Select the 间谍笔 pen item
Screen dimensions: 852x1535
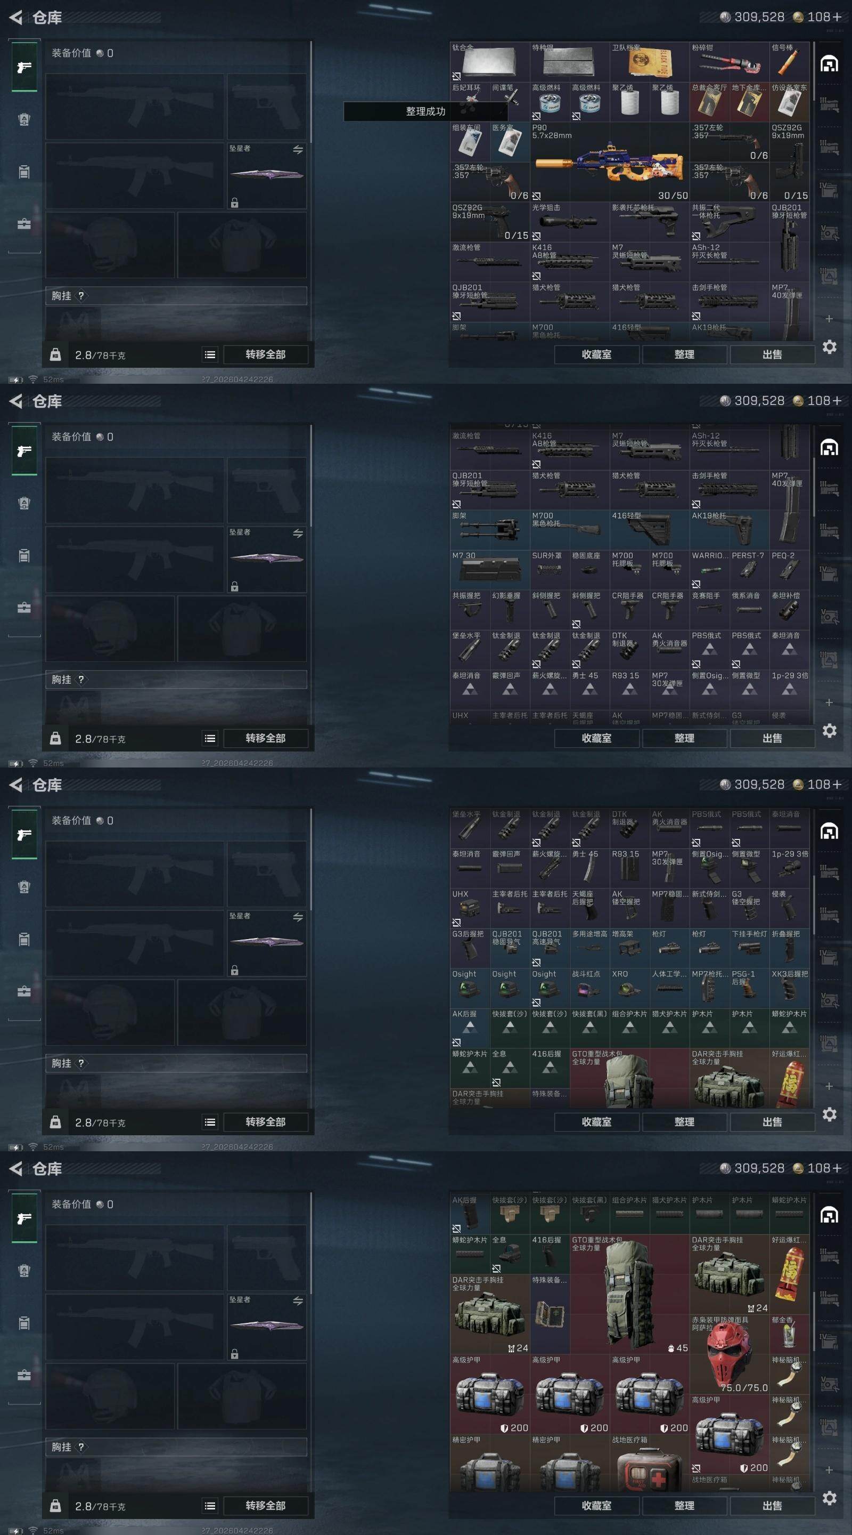[x=510, y=102]
